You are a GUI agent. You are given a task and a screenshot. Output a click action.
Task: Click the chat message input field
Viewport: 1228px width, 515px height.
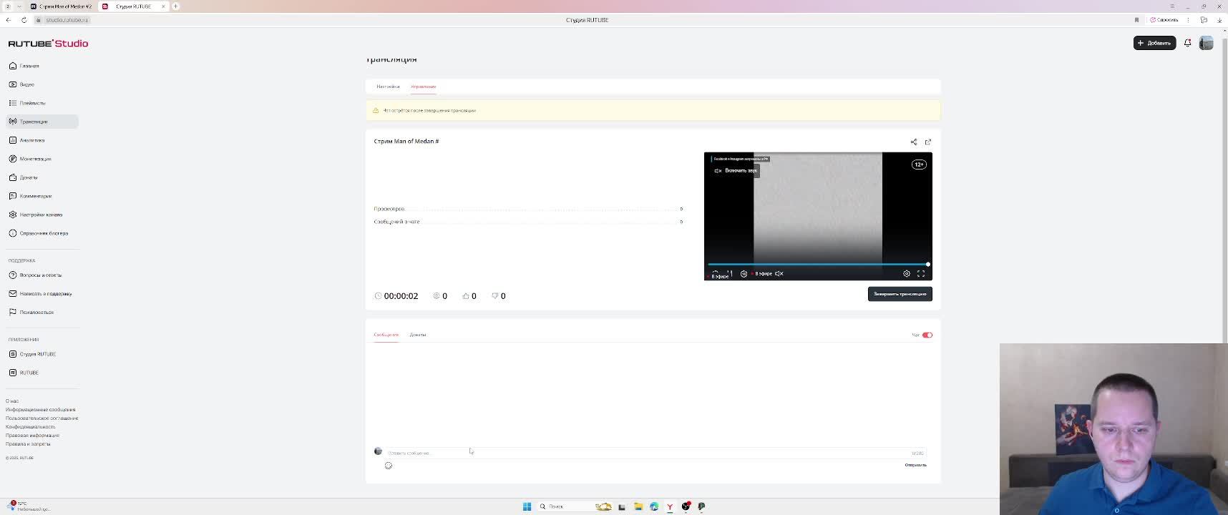656,453
